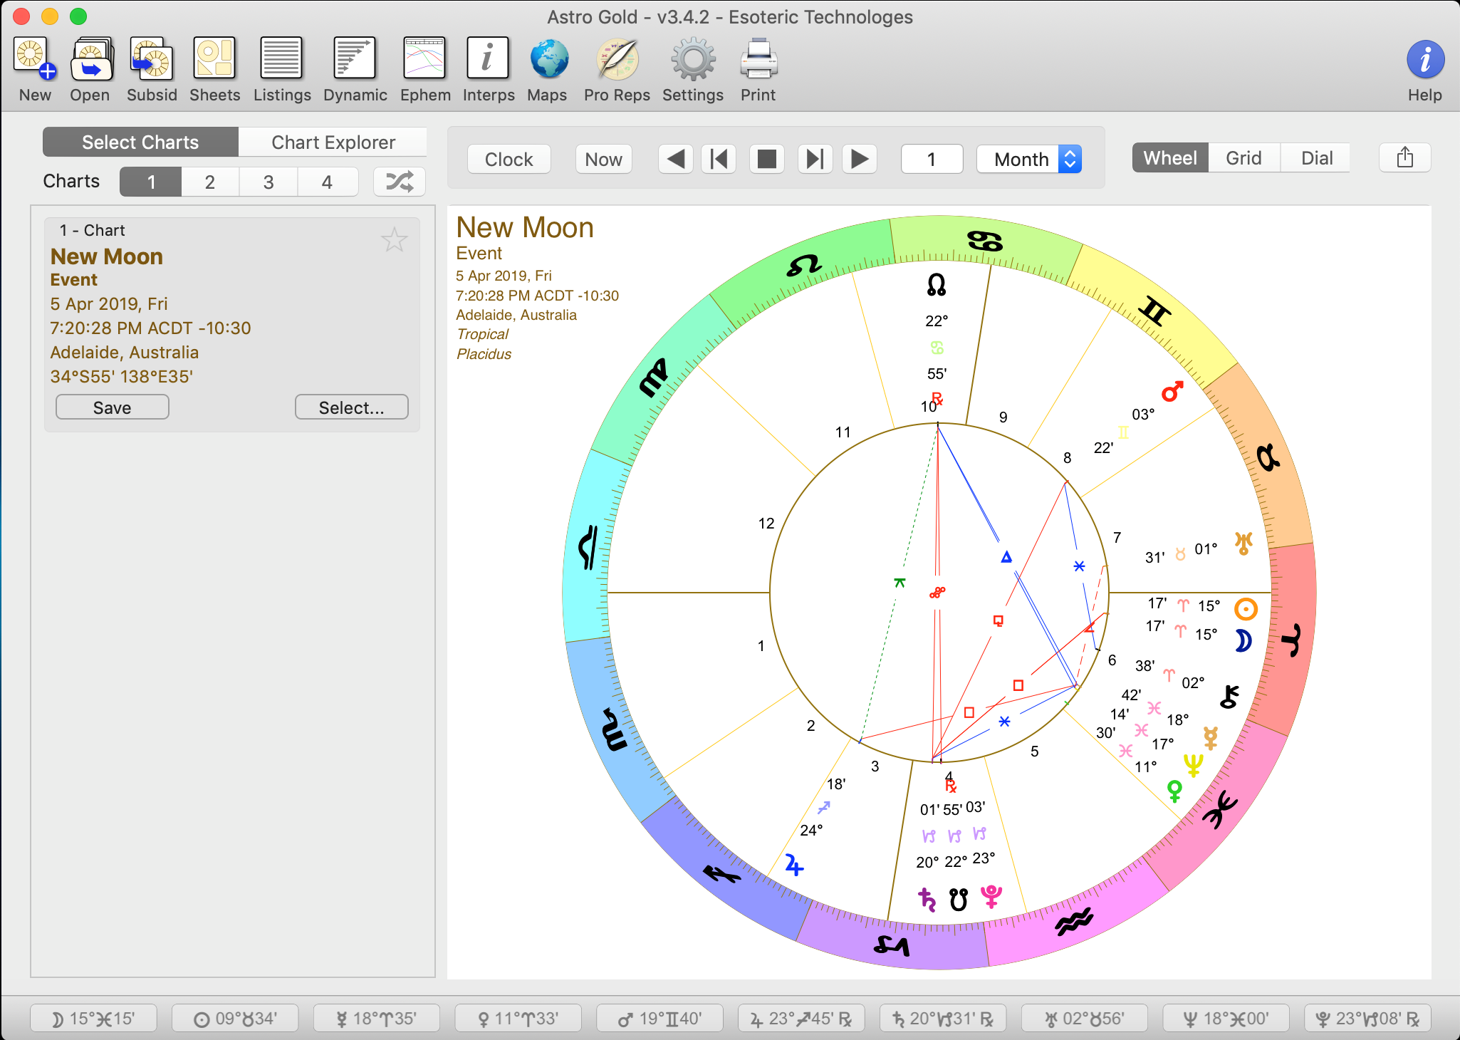Click the Chiron glyph in the wheel
The height and width of the screenshot is (1040, 1460).
[1229, 697]
